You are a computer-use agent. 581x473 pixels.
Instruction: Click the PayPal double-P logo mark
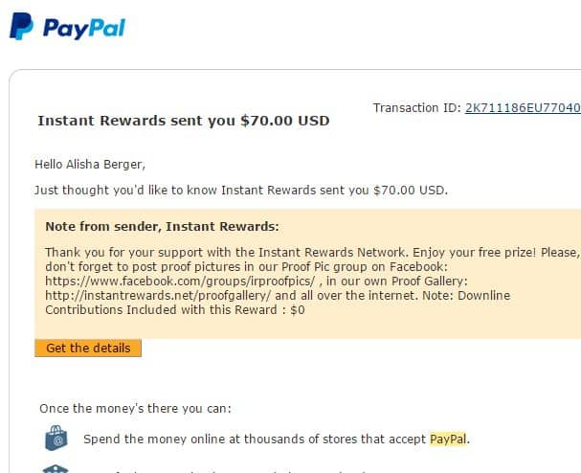point(21,26)
